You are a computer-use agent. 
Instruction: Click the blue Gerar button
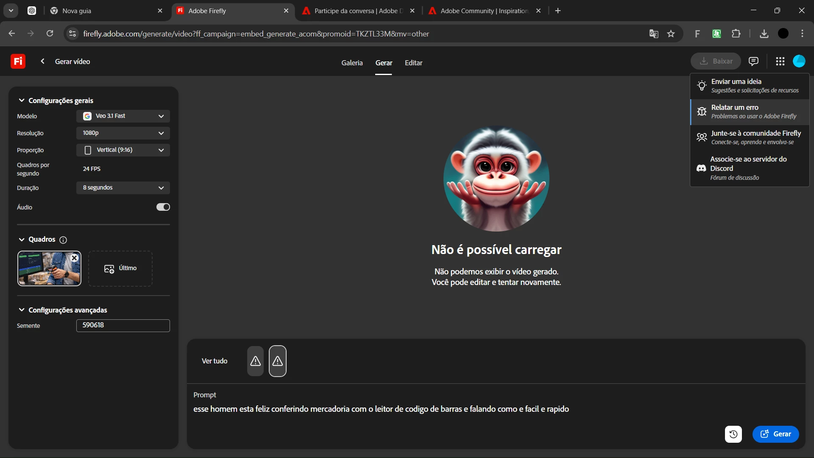pos(775,434)
